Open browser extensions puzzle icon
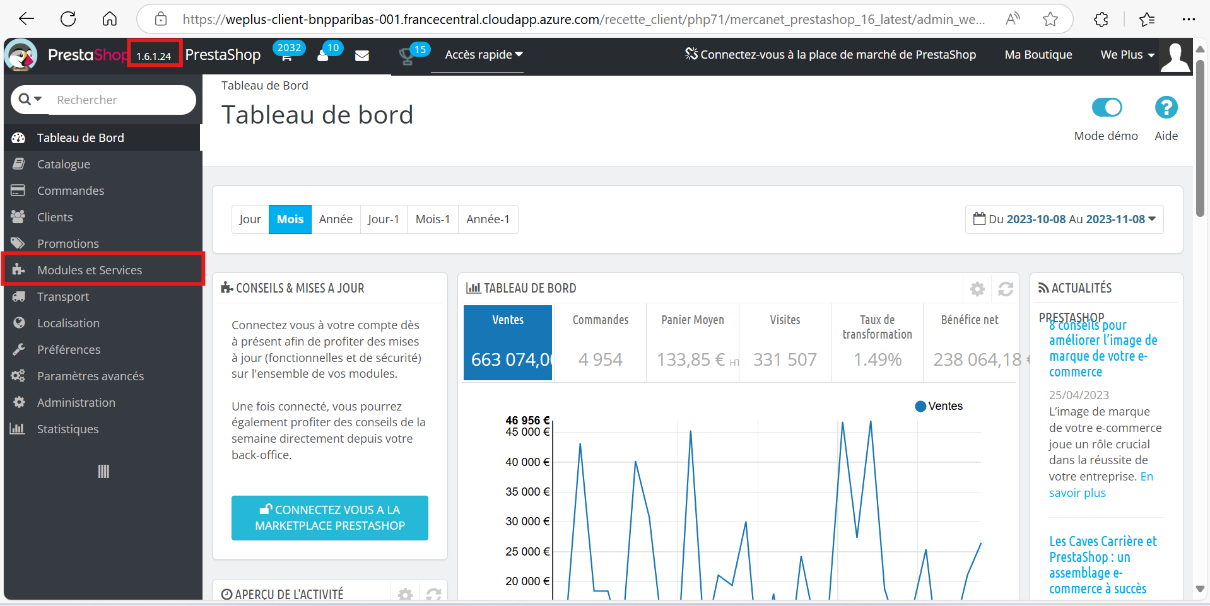The image size is (1210, 606). [1101, 20]
